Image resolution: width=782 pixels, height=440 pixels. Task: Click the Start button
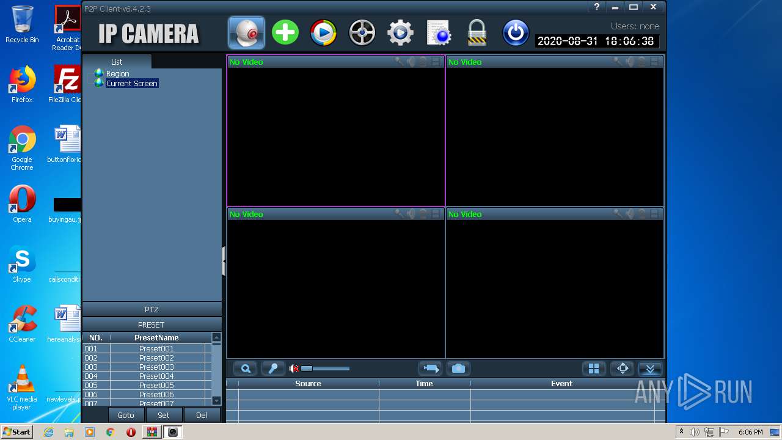point(17,432)
